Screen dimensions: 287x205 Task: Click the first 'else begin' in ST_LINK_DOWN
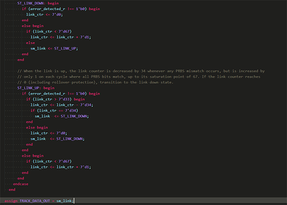(x=32, y=26)
